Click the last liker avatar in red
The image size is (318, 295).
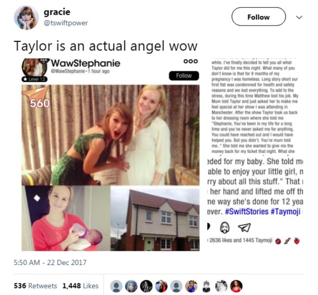pyautogui.click(x=236, y=286)
